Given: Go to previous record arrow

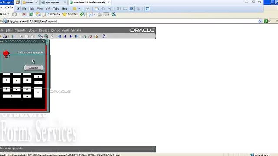Looking at the screenshot, I should (x=65, y=36).
